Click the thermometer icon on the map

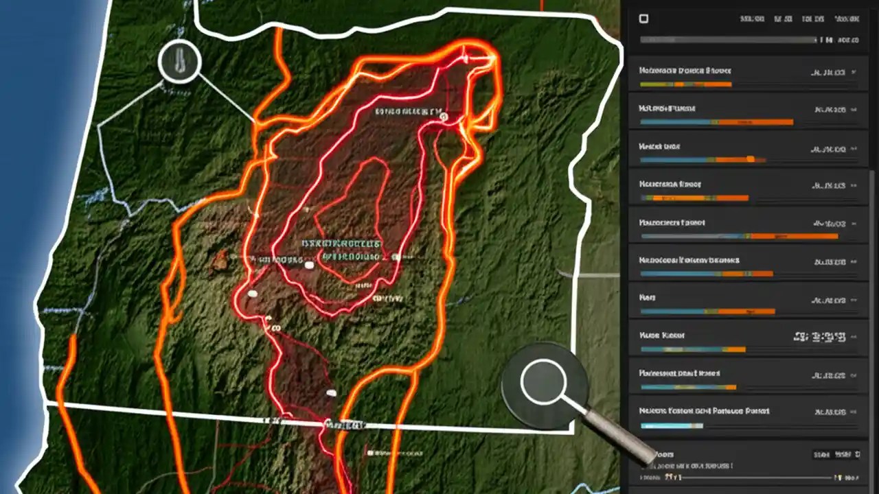(x=179, y=62)
